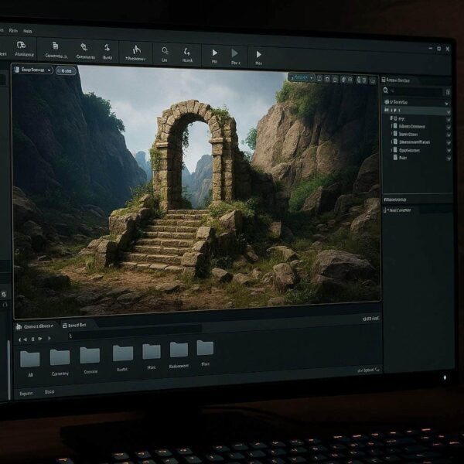
Task: Toggle the checkmark on the third child outliner row
Action: [x=449, y=135]
